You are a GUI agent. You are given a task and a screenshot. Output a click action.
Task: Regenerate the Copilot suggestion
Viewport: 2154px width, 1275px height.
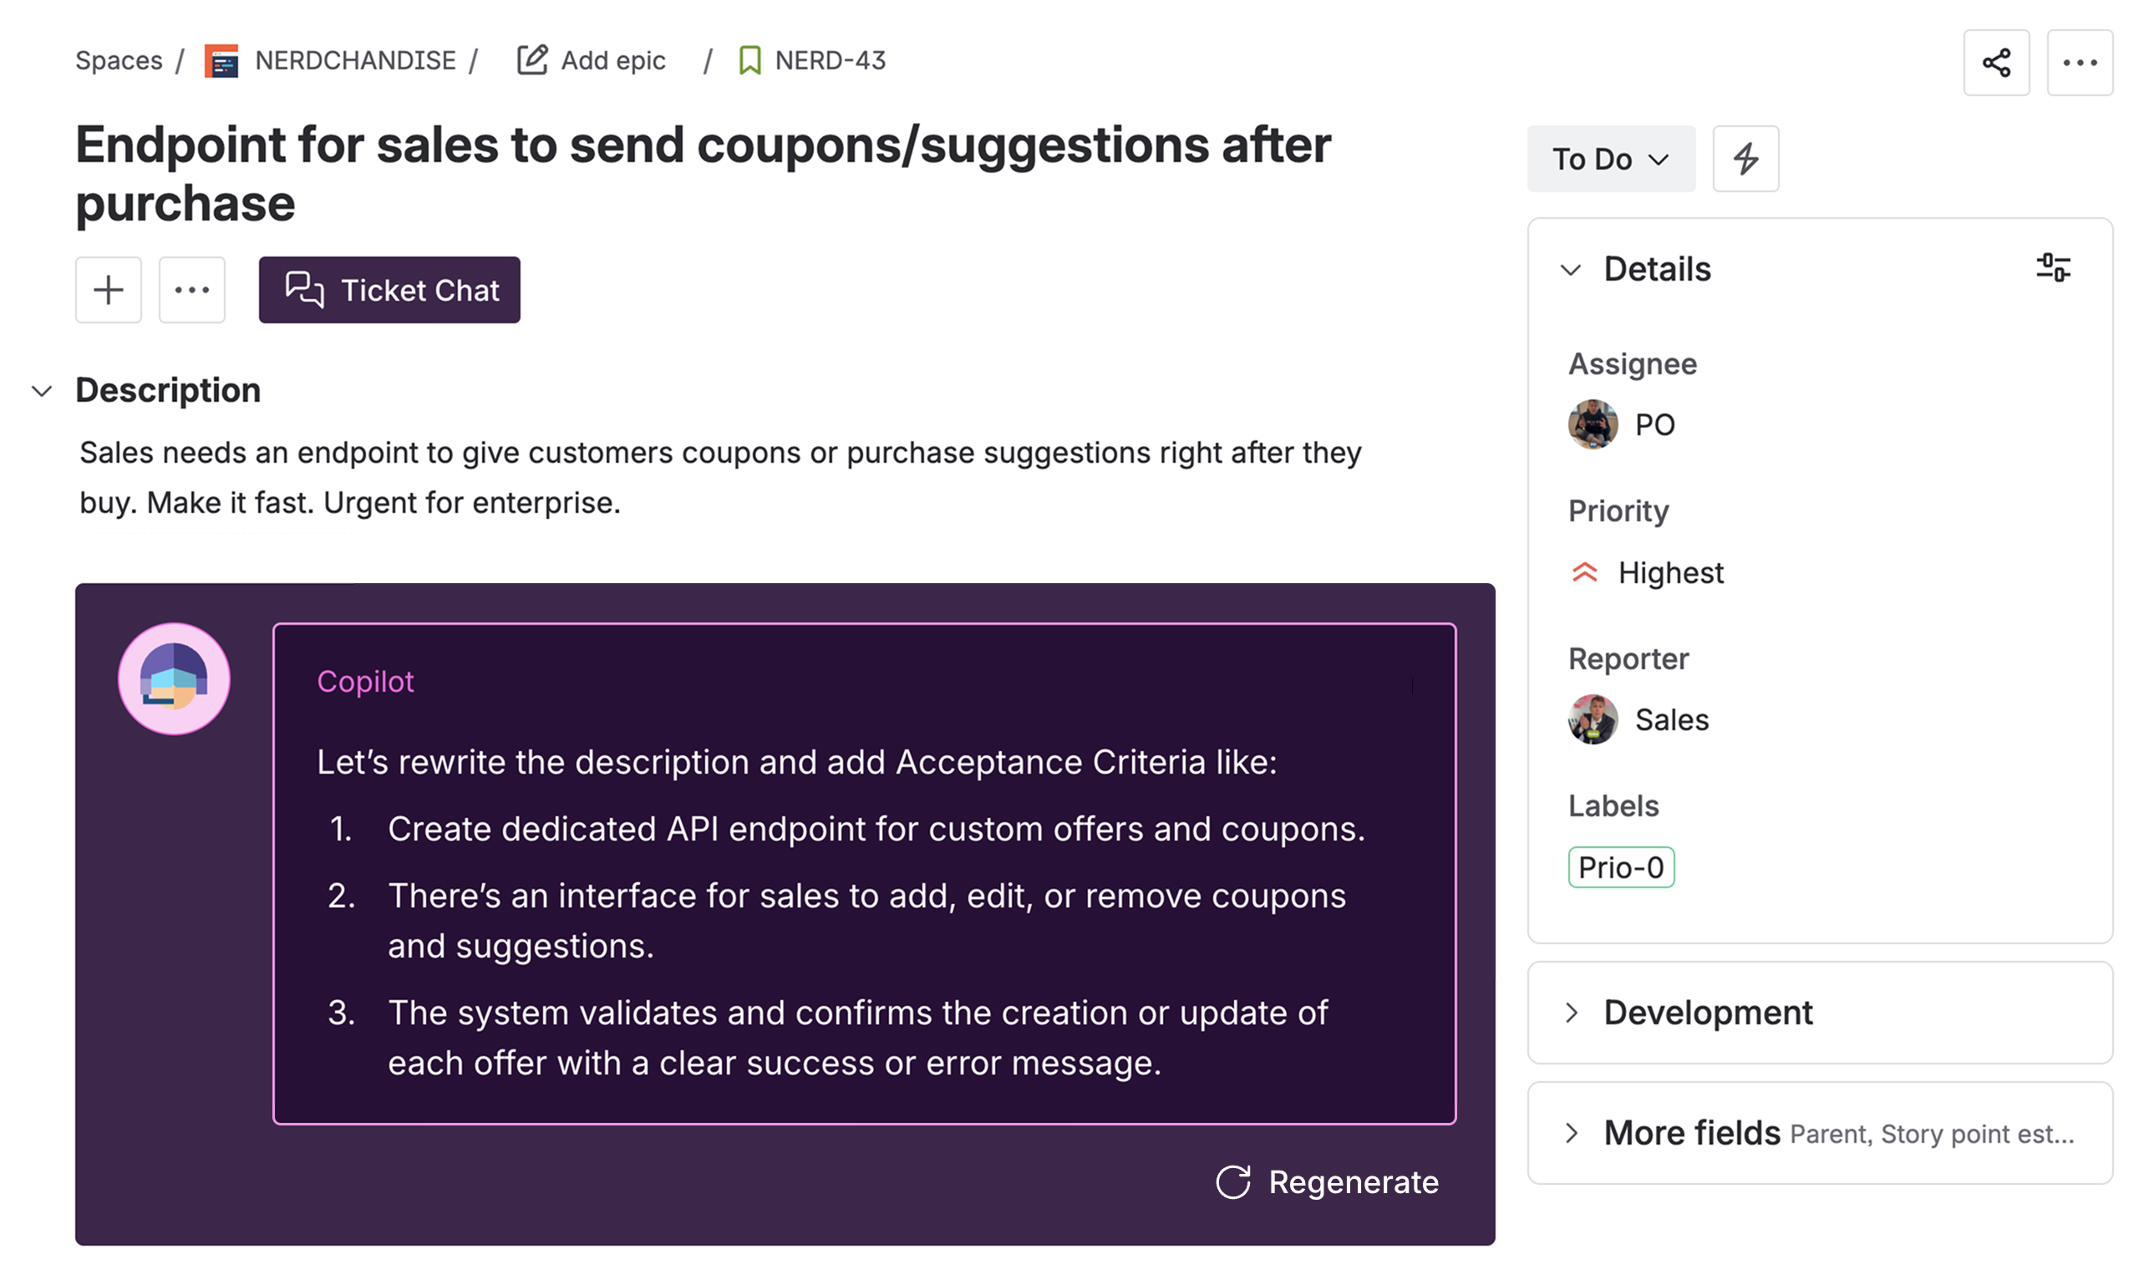(x=1328, y=1182)
